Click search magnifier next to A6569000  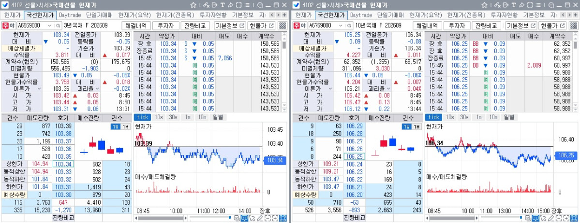(x=58, y=26)
